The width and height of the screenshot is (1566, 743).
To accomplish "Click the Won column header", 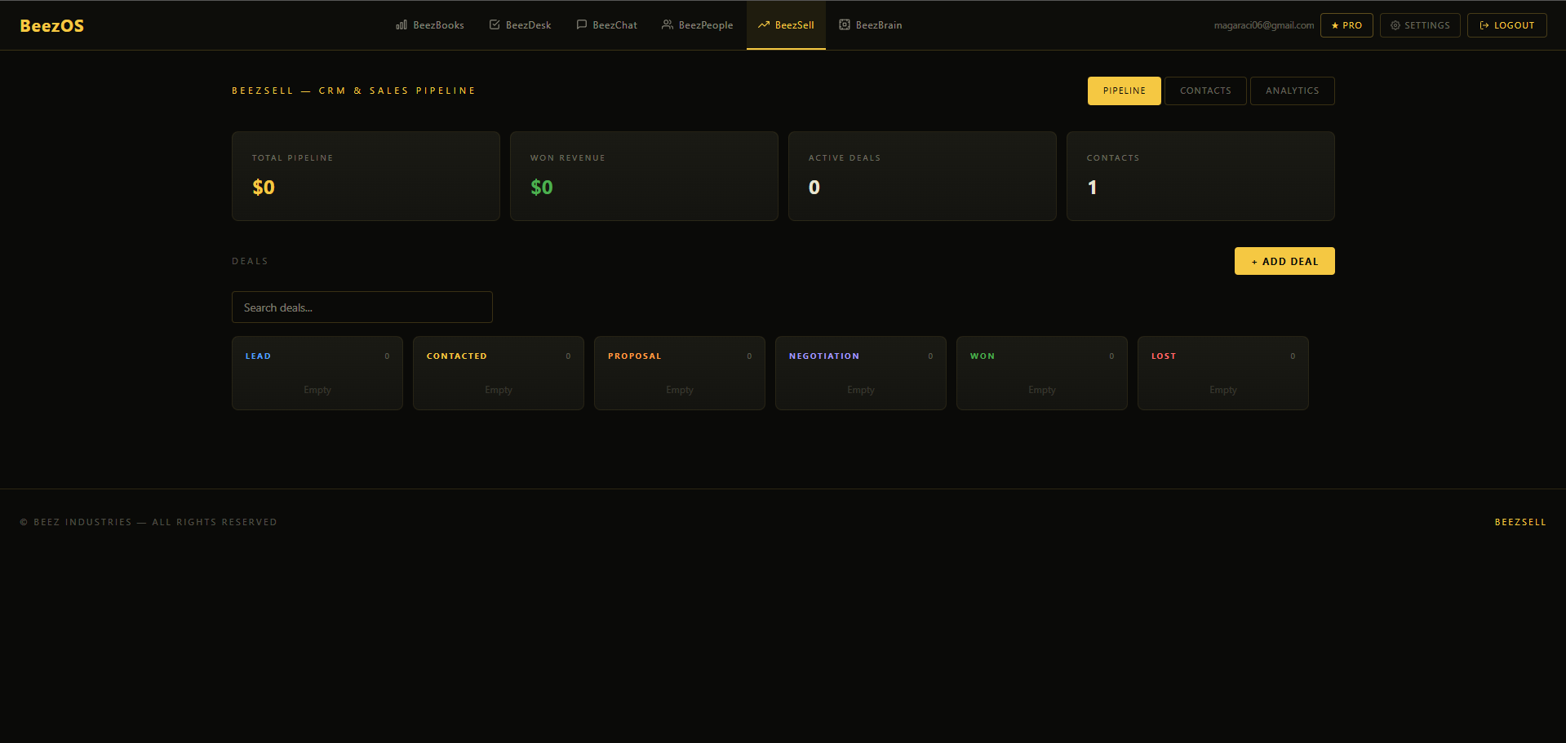I will click(x=983, y=356).
